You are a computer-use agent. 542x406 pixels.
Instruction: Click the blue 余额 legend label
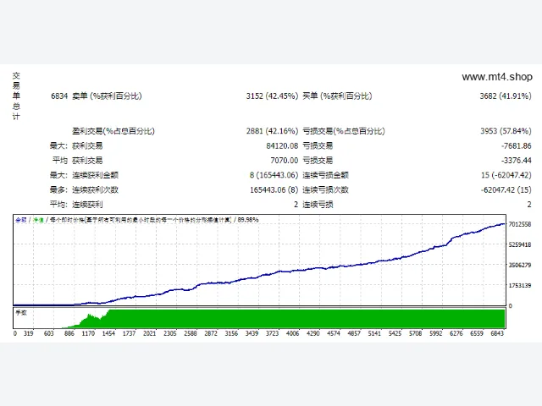21,220
